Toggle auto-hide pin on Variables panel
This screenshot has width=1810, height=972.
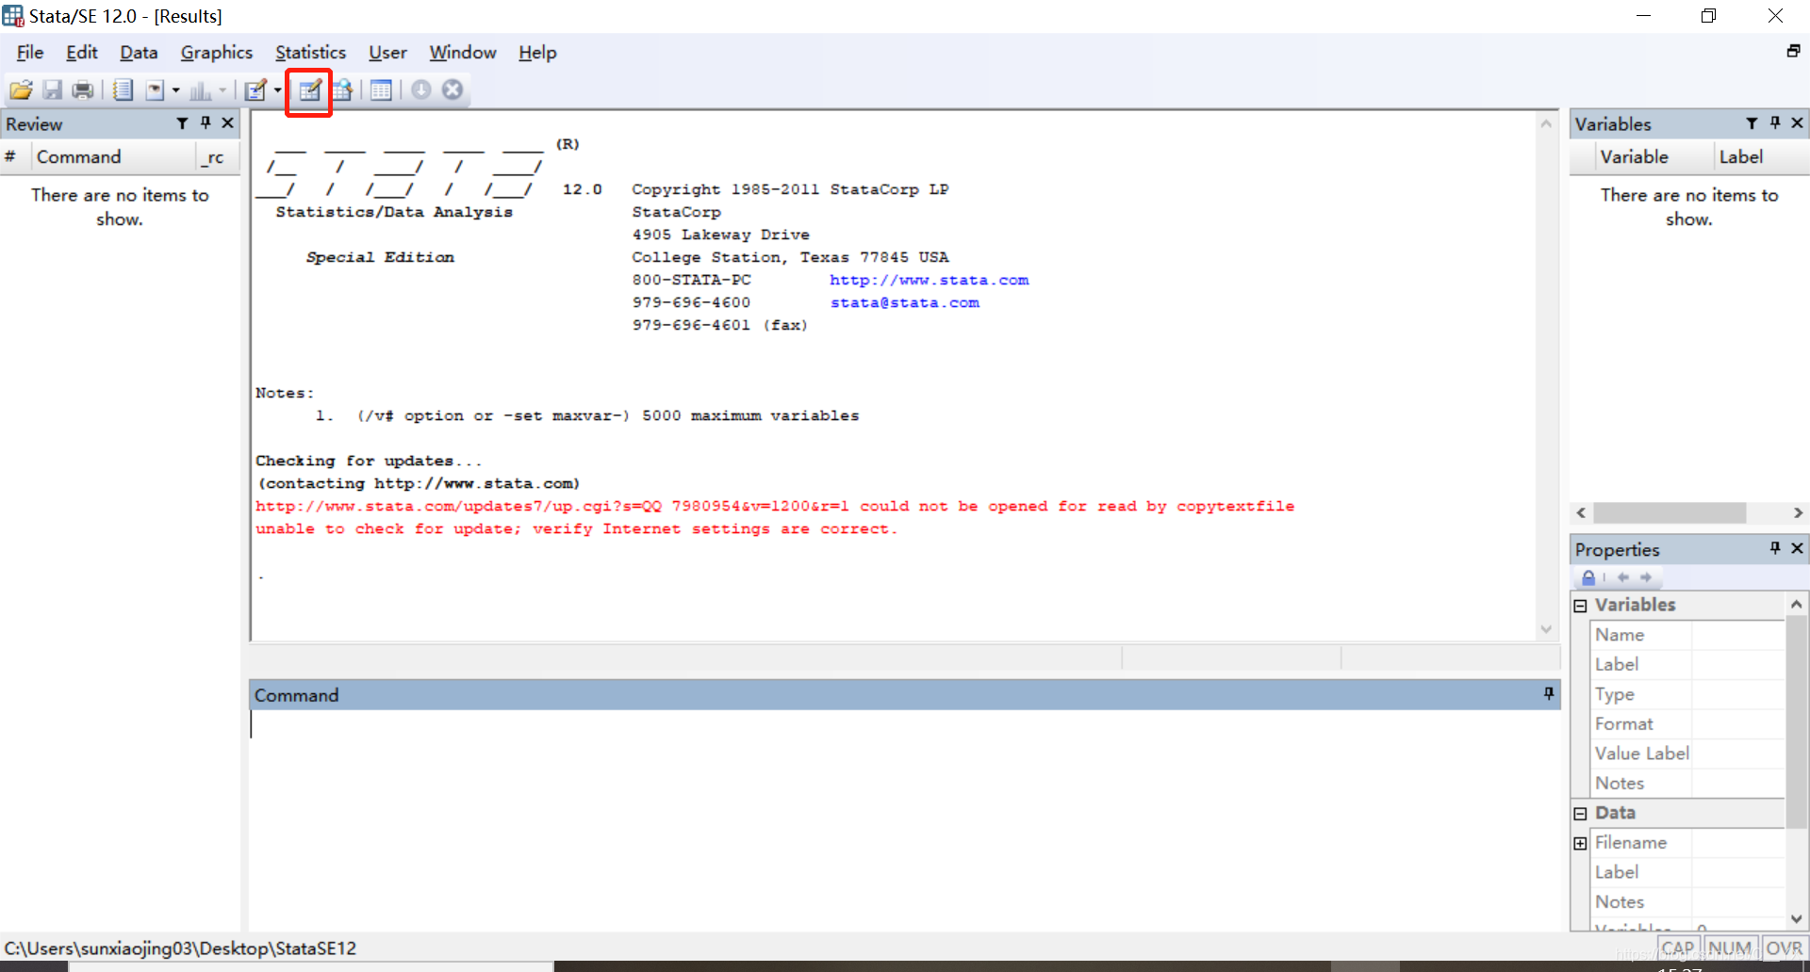tap(1775, 123)
